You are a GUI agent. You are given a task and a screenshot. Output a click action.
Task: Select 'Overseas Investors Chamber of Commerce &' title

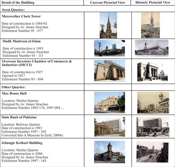point(37,61)
